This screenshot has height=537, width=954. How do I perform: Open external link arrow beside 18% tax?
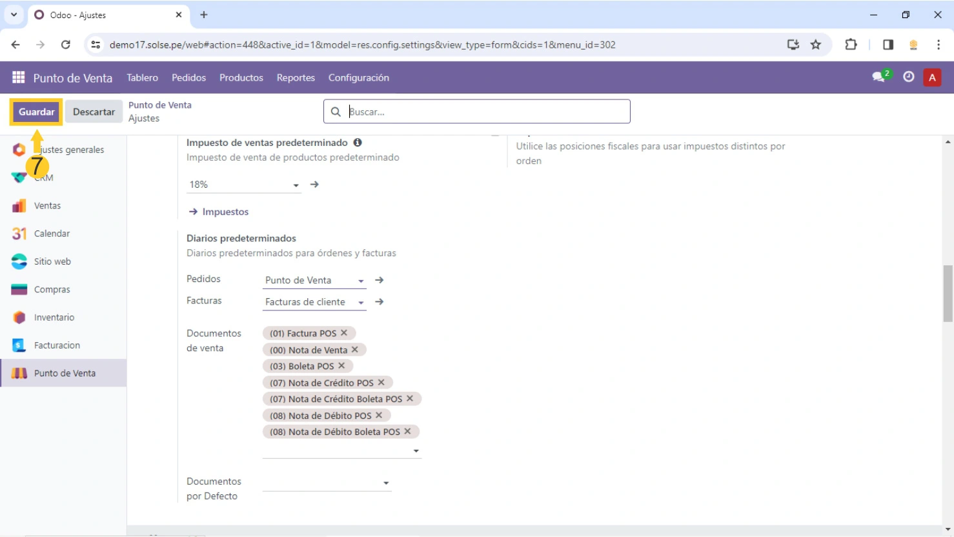point(314,185)
